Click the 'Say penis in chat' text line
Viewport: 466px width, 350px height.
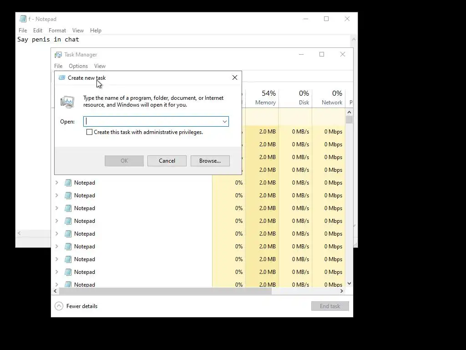tap(48, 39)
